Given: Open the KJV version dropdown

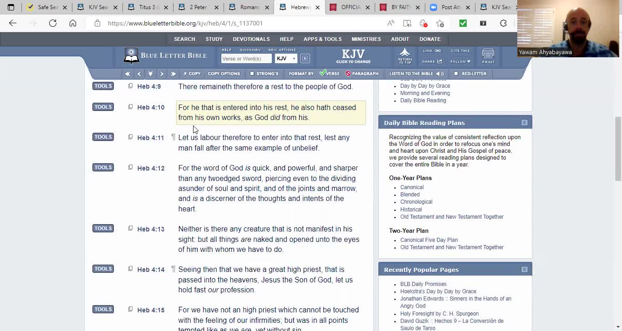Looking at the screenshot, I should point(286,59).
